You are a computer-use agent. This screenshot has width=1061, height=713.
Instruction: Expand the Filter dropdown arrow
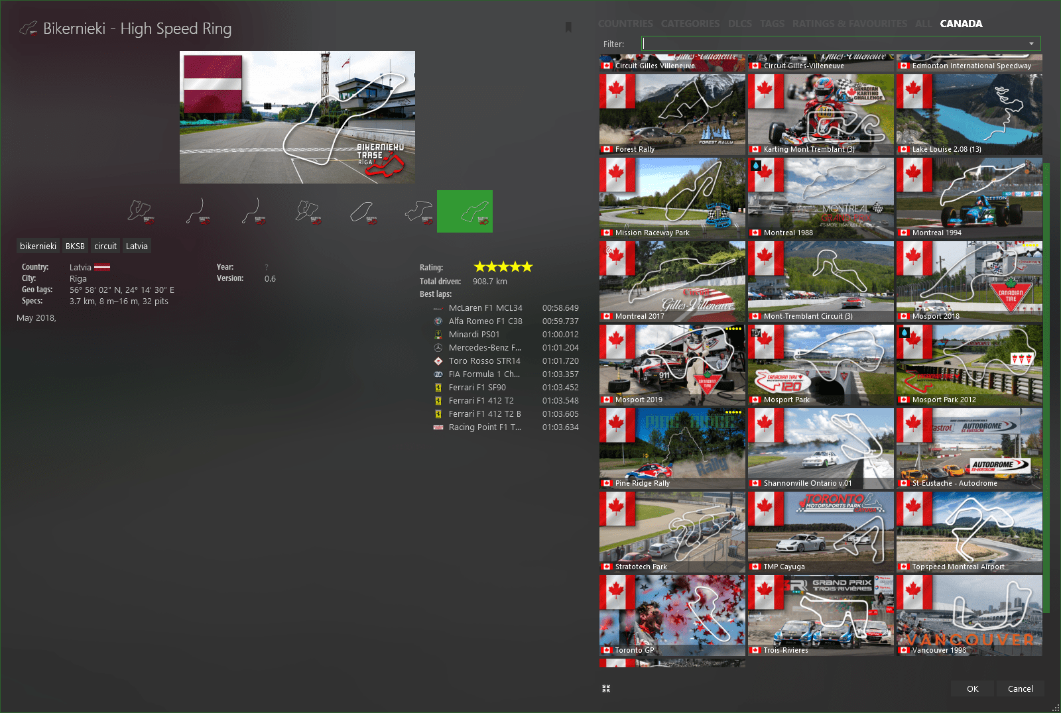(1031, 44)
